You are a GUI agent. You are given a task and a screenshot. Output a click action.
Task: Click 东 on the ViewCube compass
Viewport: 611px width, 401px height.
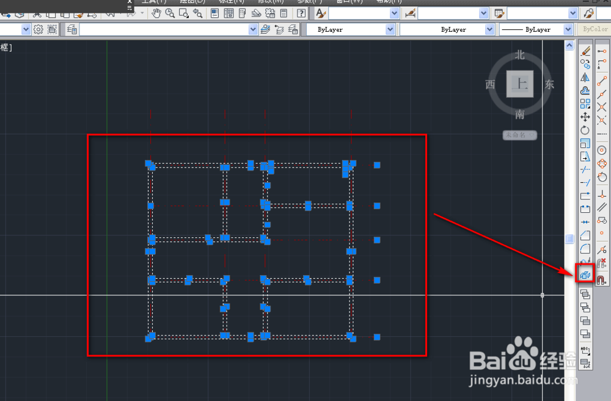549,84
